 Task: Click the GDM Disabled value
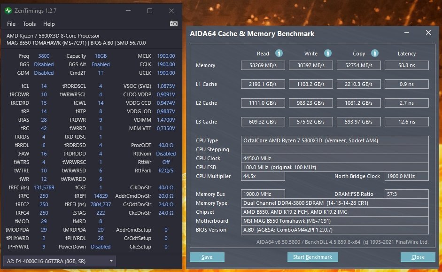(x=44, y=73)
